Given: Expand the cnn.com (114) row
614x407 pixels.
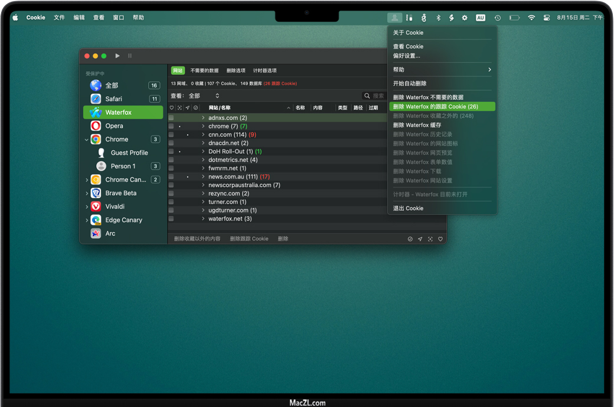Looking at the screenshot, I should click(x=203, y=134).
